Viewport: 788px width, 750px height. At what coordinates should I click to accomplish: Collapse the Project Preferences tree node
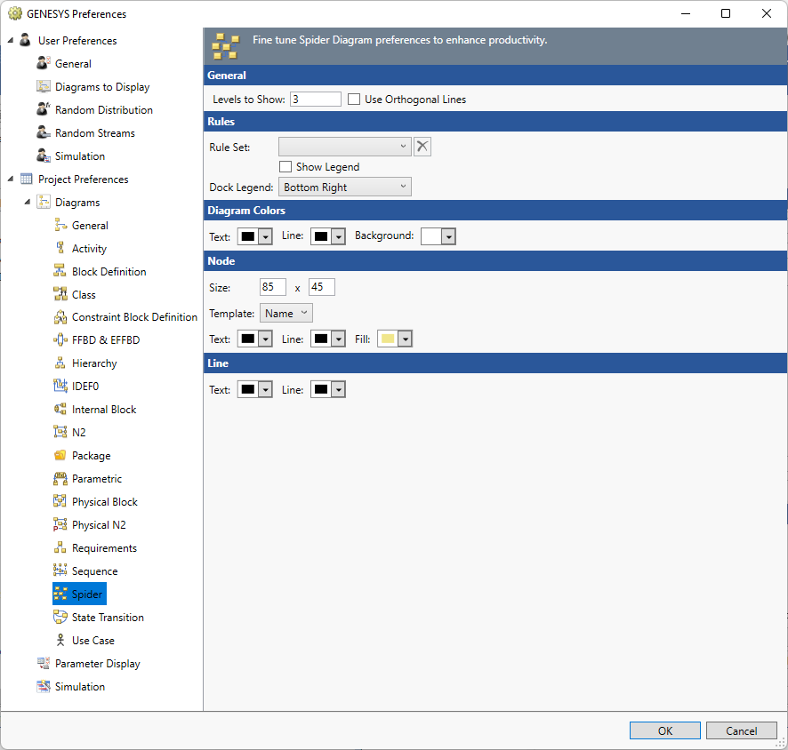click(11, 180)
